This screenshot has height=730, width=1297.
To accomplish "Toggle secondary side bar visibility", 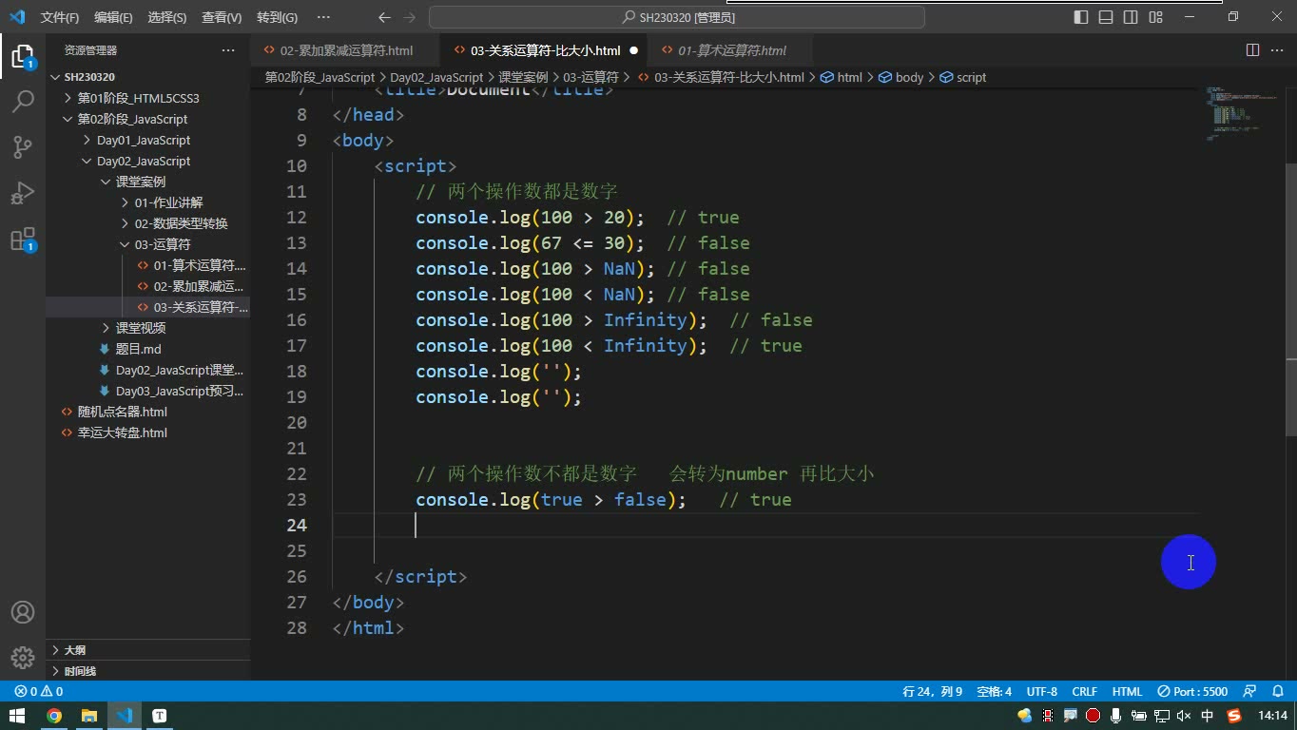I will (x=1131, y=17).
